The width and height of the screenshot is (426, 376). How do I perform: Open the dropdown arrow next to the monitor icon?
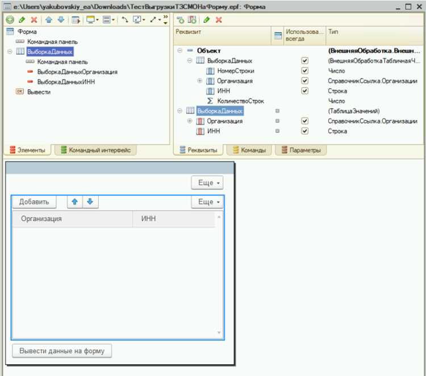(97, 20)
